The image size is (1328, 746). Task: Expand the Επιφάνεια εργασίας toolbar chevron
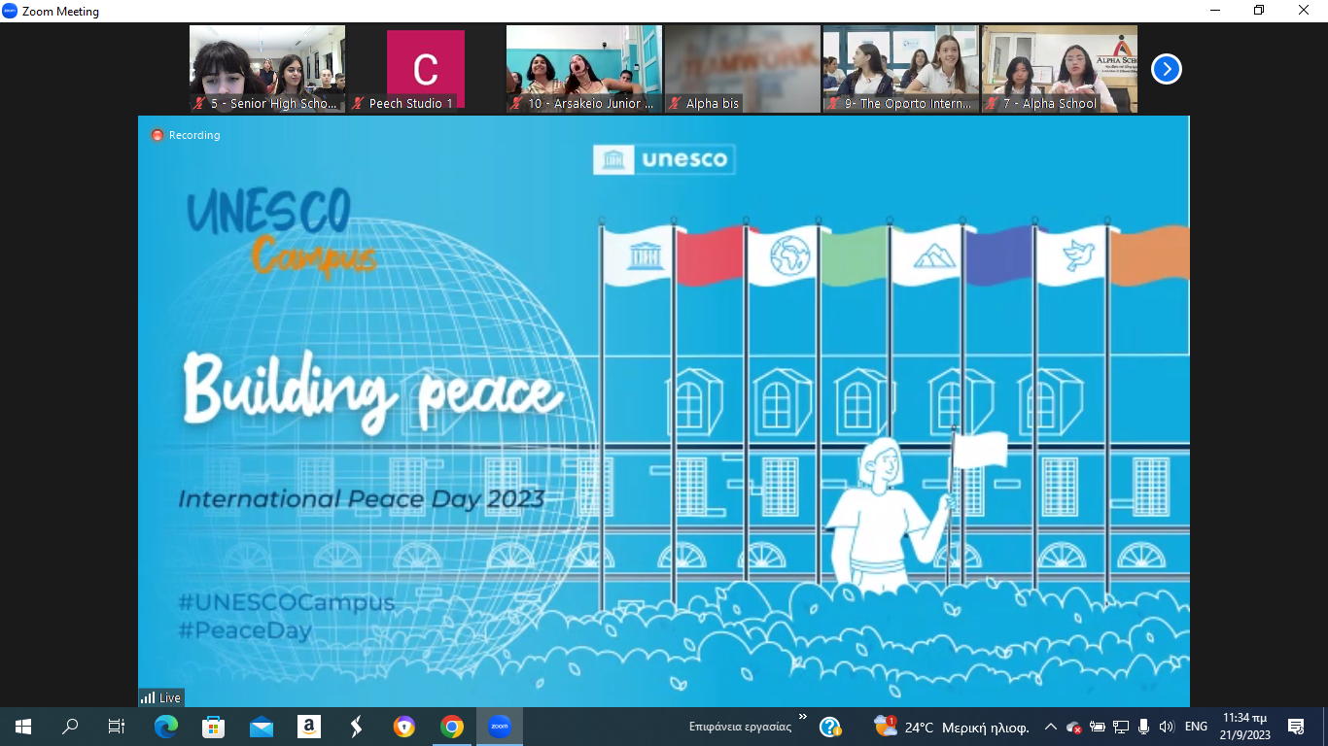click(x=803, y=718)
